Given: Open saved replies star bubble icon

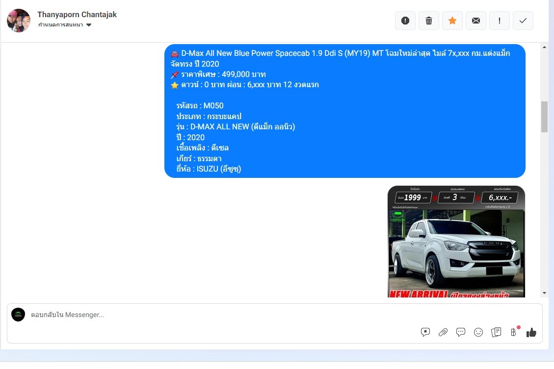Looking at the screenshot, I should coord(425,332).
